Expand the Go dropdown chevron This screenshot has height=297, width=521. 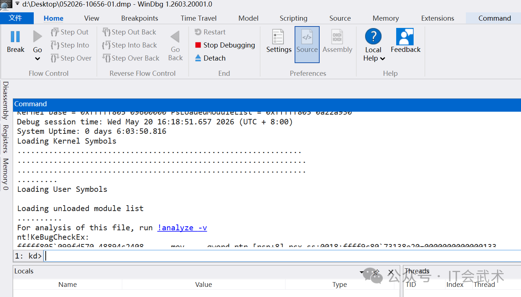[37, 58]
